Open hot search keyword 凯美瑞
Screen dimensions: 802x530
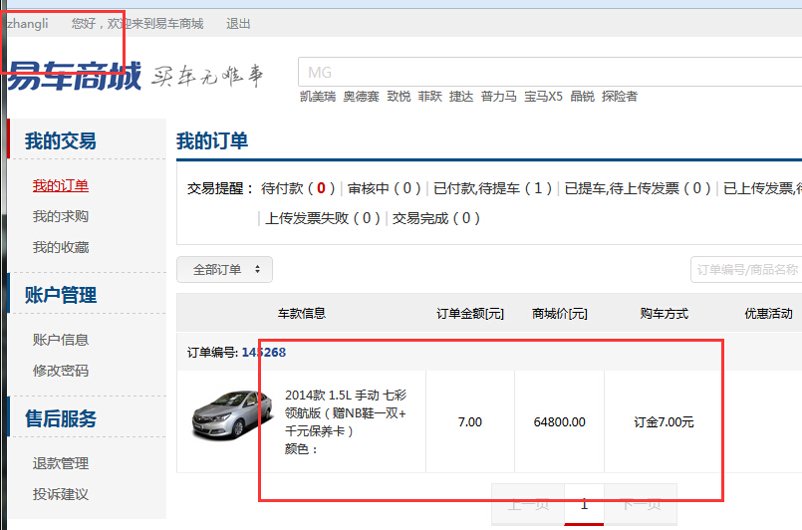[318, 97]
